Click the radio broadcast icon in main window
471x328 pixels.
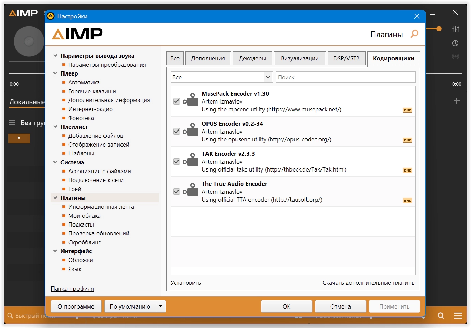(455, 56)
